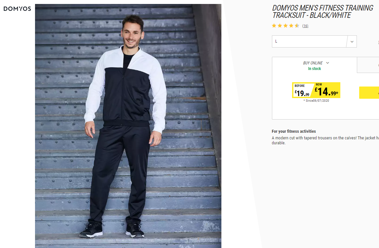This screenshot has width=379, height=248.
Task: Click the half-filled fifth rating star
Action: pyautogui.click(x=297, y=26)
